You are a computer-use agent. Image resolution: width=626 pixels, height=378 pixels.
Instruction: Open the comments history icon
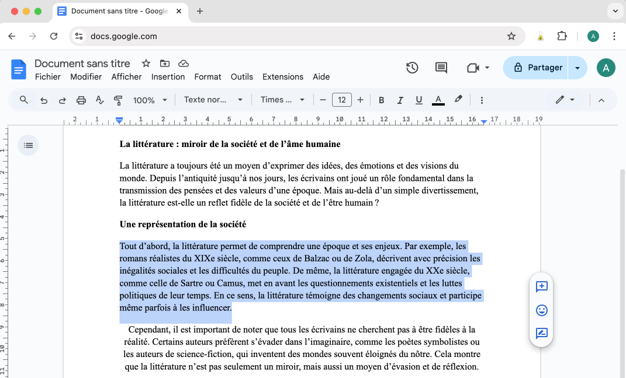[441, 68]
